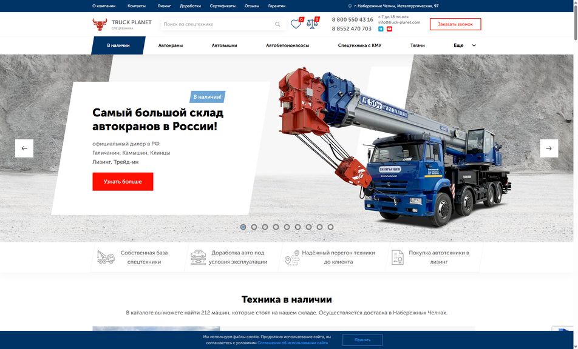Screen dimensions: 578x349
Task: Open Сертификаты top link
Action: pos(223,6)
